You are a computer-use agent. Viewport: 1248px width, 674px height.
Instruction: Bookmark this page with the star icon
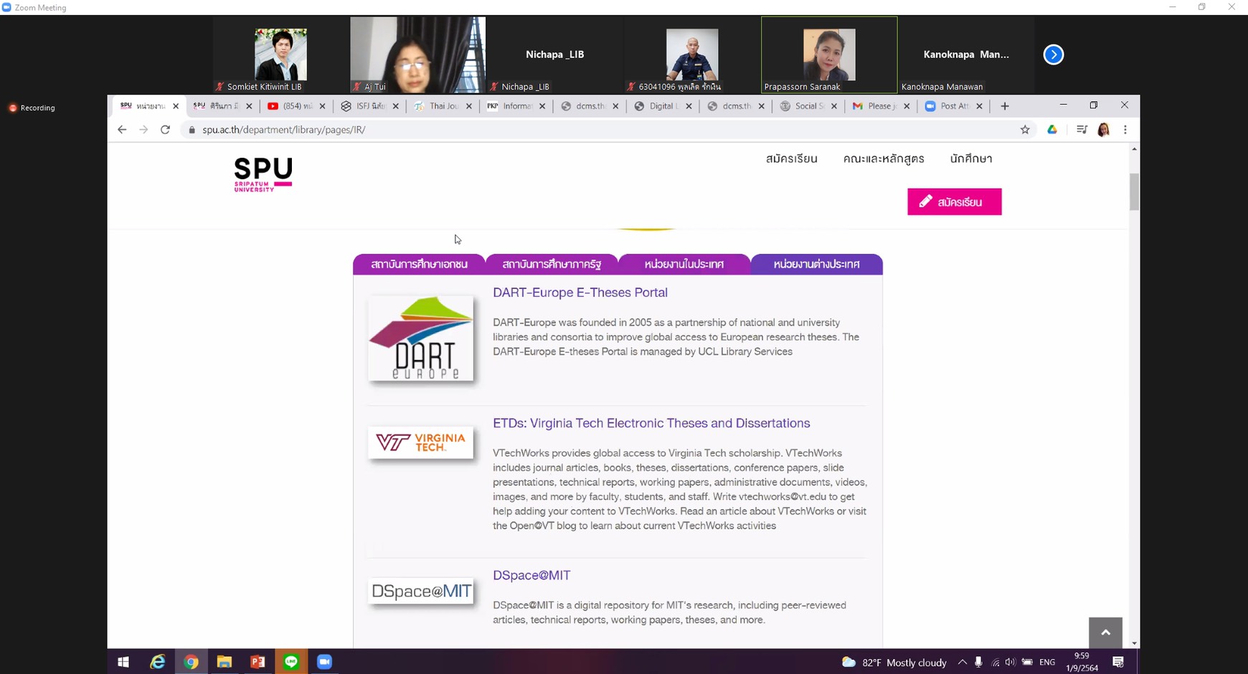point(1025,130)
